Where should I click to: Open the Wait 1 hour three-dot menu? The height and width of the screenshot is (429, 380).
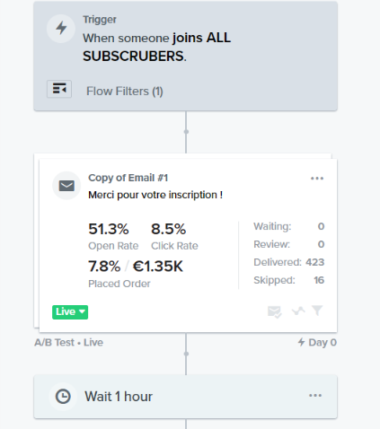(315, 396)
